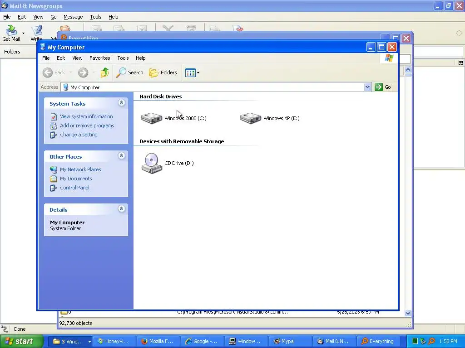
Task: Click the Folders header in Mail window
Action: [x=12, y=52]
